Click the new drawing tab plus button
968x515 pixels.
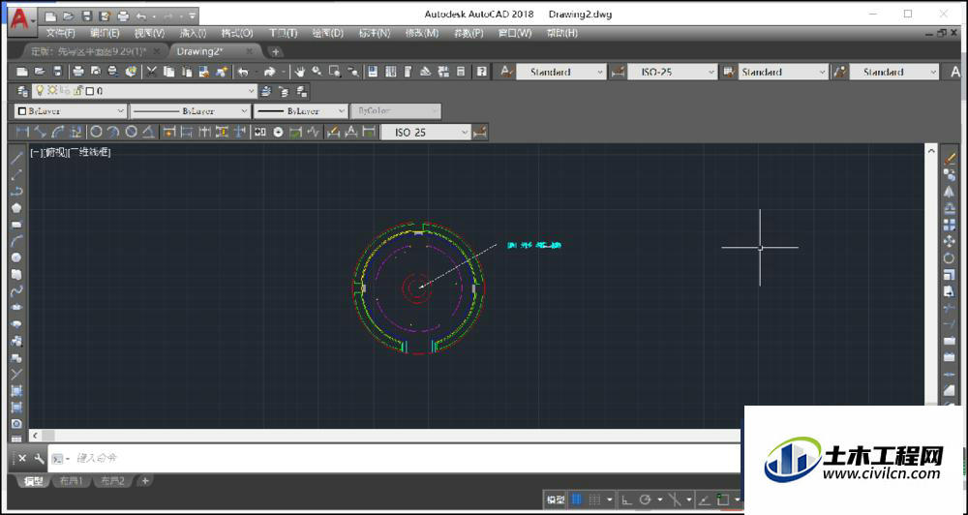pos(276,51)
